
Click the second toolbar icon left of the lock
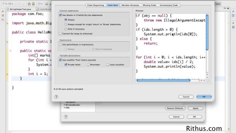tap(10, 4)
